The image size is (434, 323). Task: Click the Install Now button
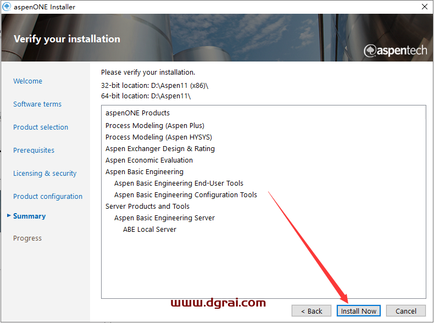click(x=358, y=311)
